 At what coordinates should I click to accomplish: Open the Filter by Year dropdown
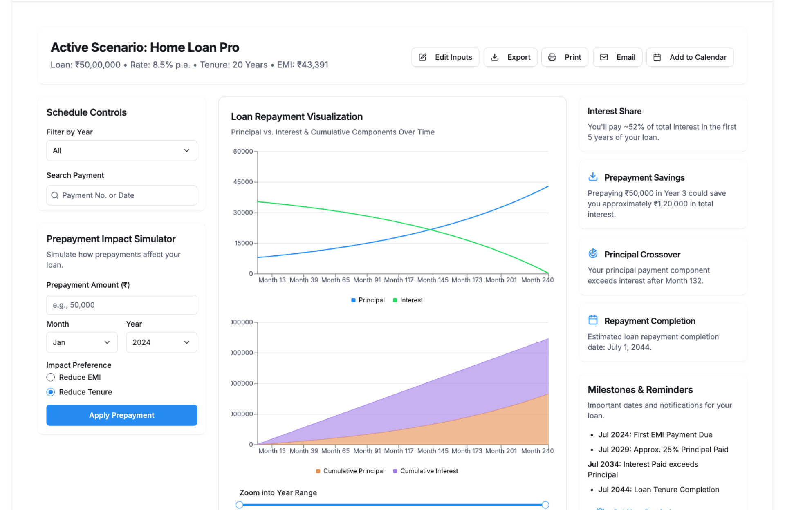(x=121, y=150)
